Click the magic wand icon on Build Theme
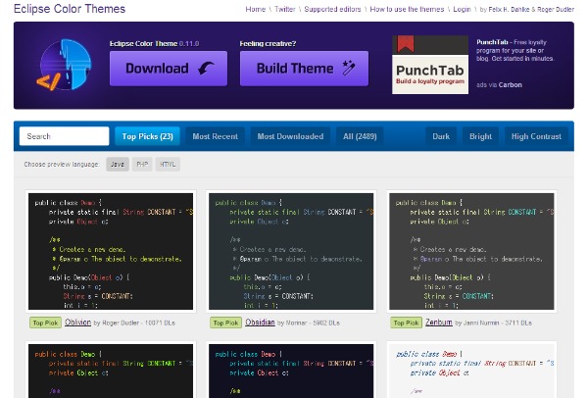The image size is (588, 398). click(348, 68)
